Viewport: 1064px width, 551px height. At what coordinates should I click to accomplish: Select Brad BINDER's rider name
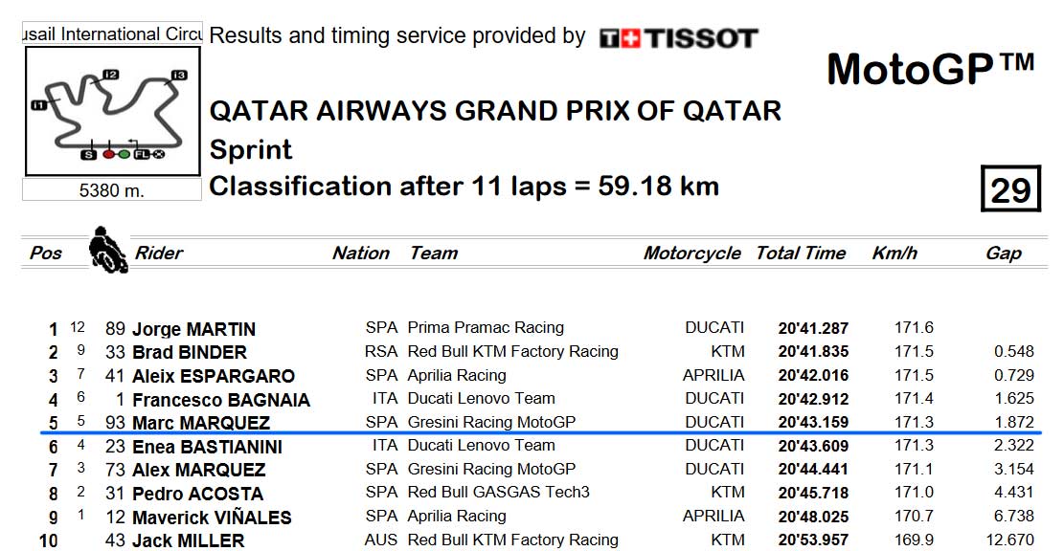pyautogui.click(x=190, y=352)
